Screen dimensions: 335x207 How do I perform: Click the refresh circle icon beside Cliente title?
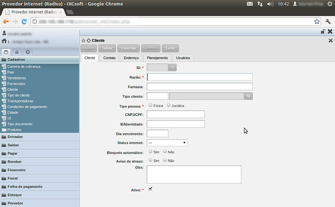click(89, 40)
